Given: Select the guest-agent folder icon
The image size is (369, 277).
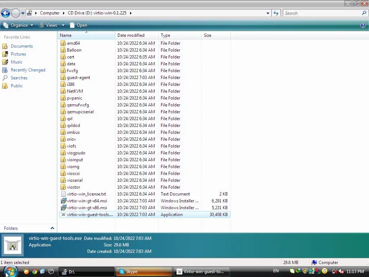Looking at the screenshot, I should tap(63, 77).
